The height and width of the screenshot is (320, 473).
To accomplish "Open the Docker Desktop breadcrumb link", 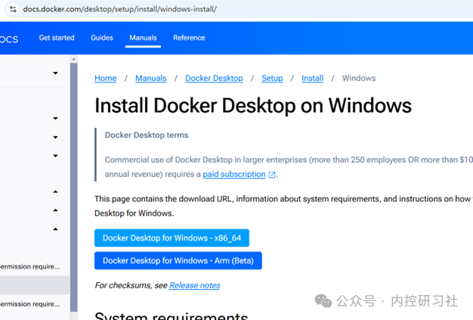I will [x=214, y=78].
